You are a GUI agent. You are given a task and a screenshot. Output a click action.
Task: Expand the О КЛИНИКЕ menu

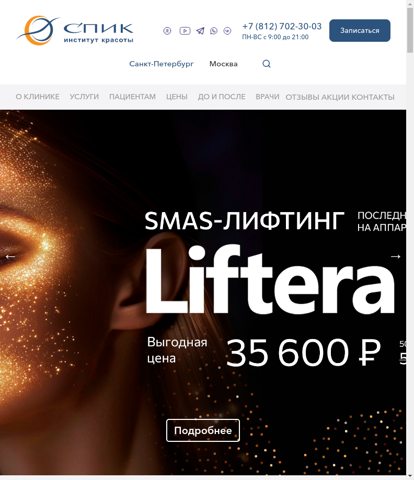coord(38,97)
